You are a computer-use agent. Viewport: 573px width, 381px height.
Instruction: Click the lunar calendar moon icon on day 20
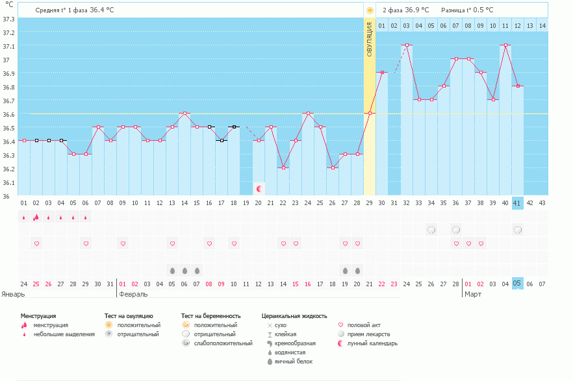[x=260, y=189]
